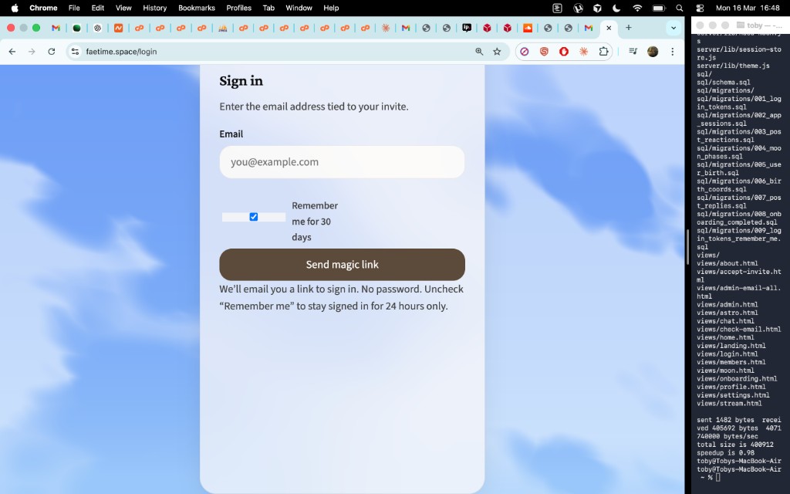Open macOS Control Center toggles icon
Viewport: 790px width, 494px height.
[x=700, y=8]
